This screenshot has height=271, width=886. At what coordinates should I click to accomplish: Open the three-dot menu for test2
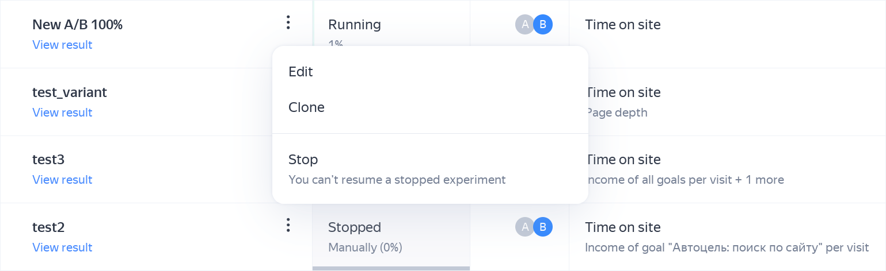point(288,225)
